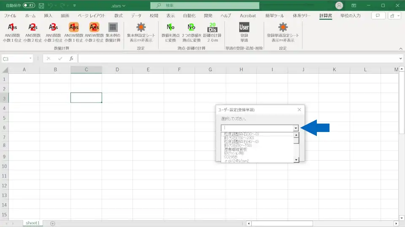Open file name .xlsm title dropdown
This screenshot has height=227, width=405.
coord(118,5)
